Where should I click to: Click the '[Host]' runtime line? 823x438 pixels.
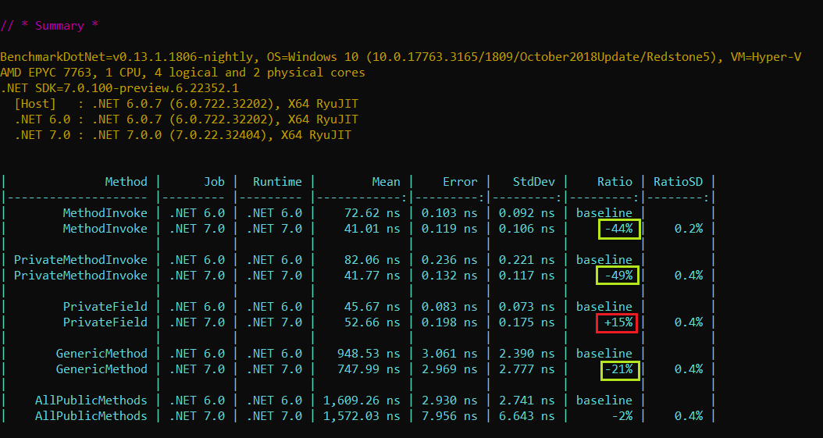point(187,104)
